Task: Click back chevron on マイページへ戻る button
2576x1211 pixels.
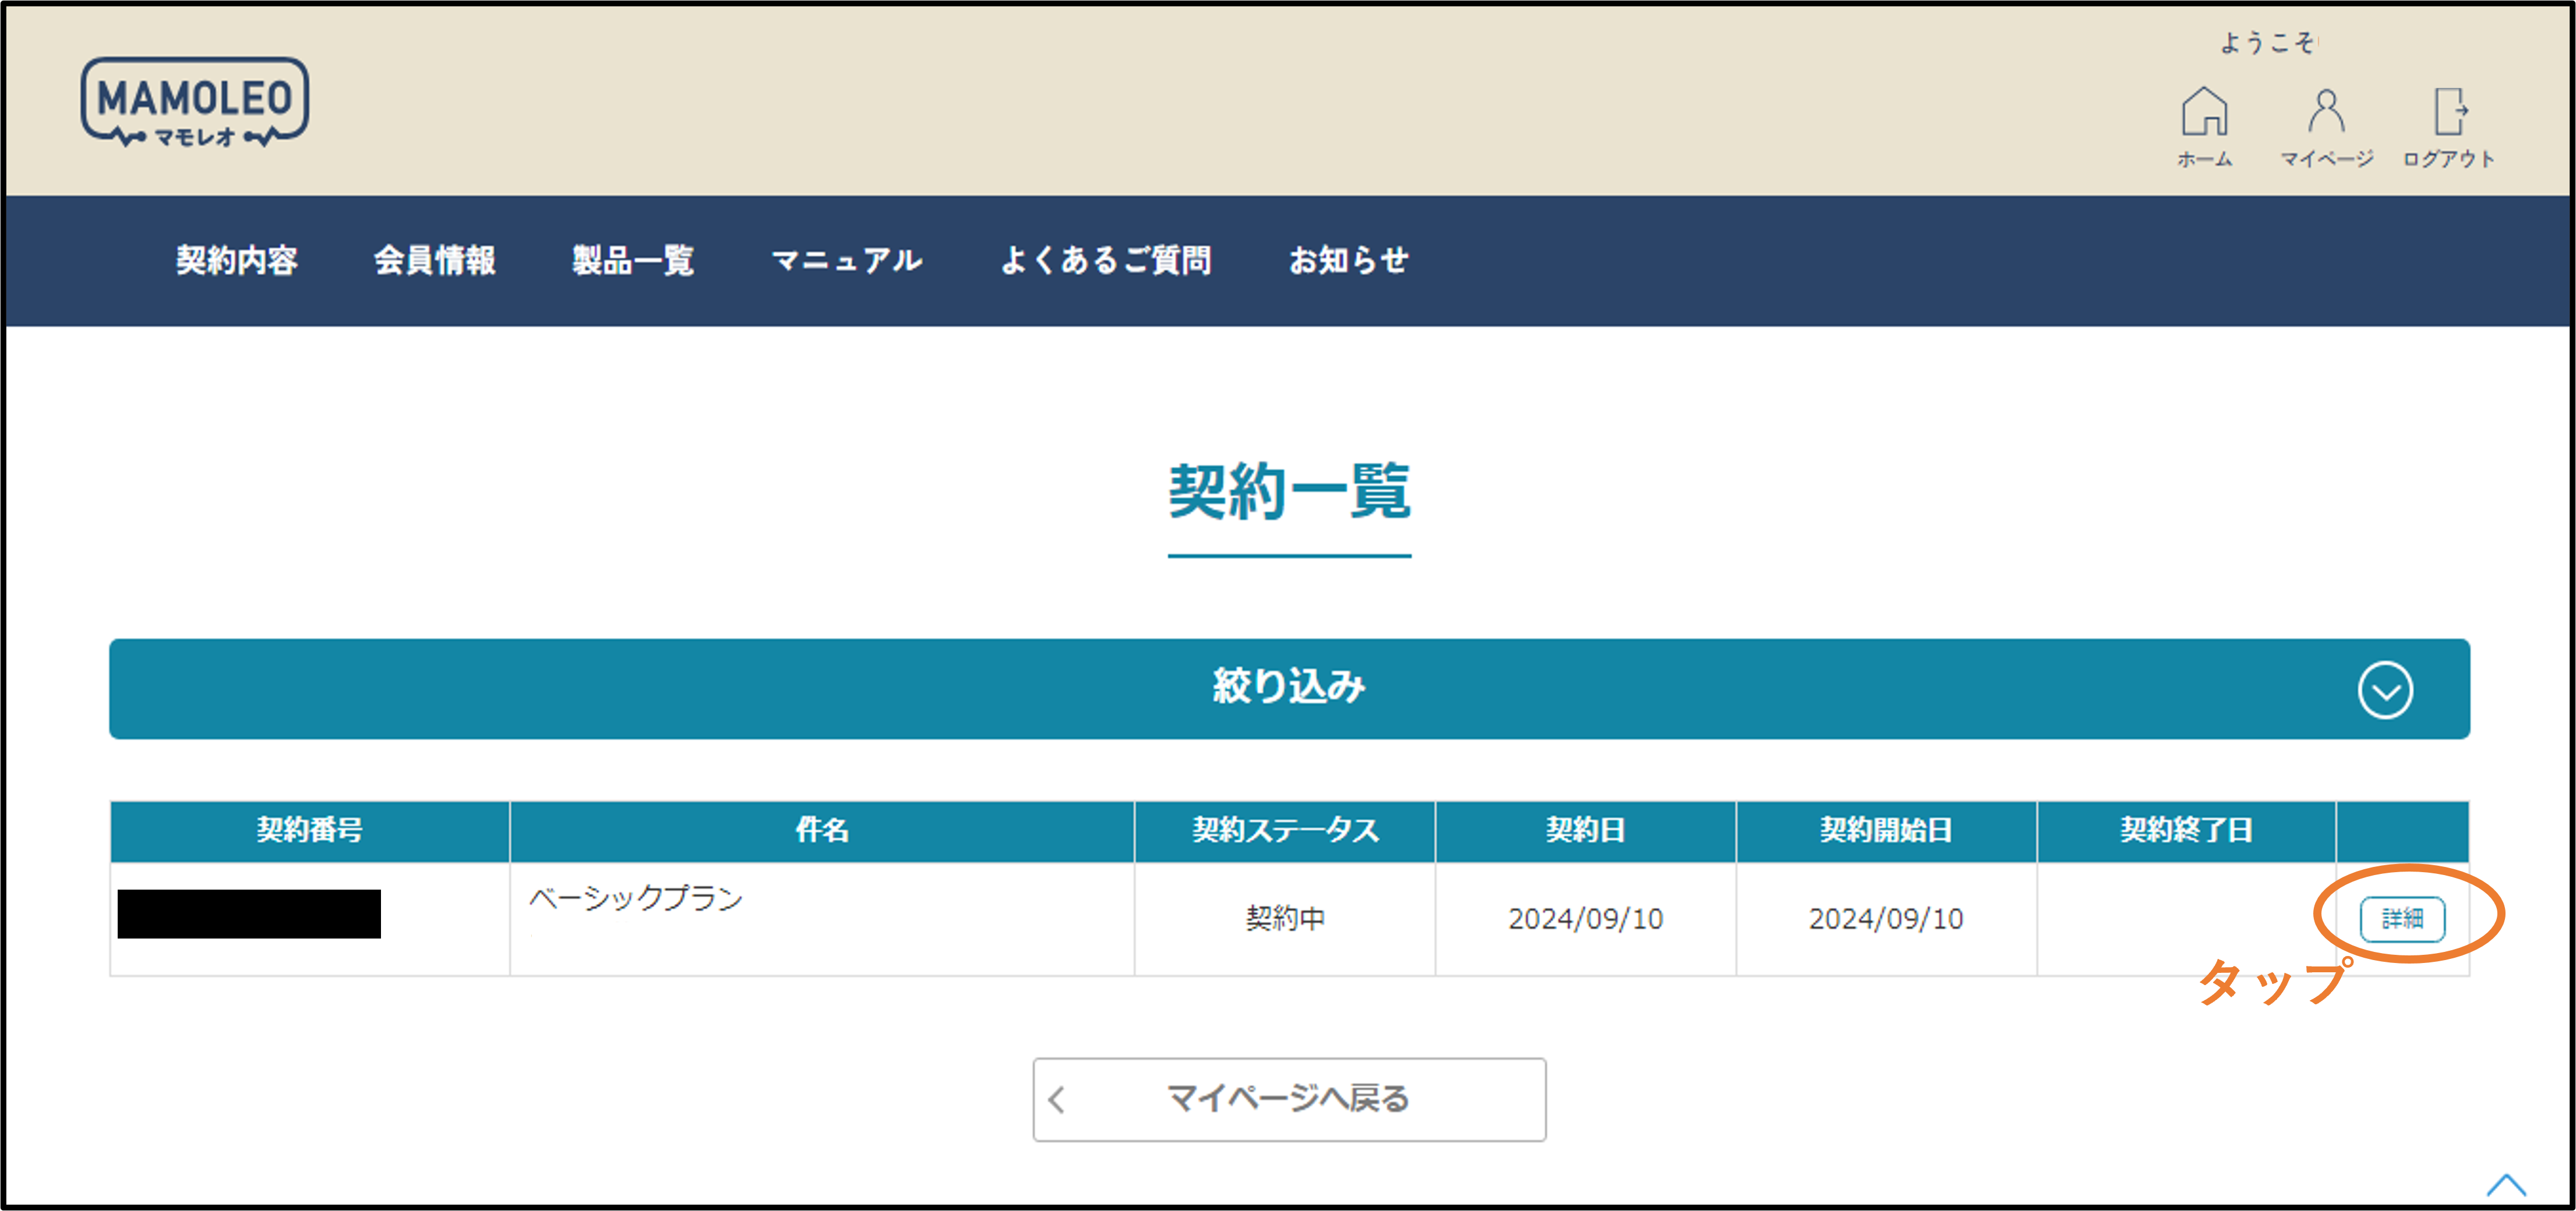Action: [x=1057, y=1099]
